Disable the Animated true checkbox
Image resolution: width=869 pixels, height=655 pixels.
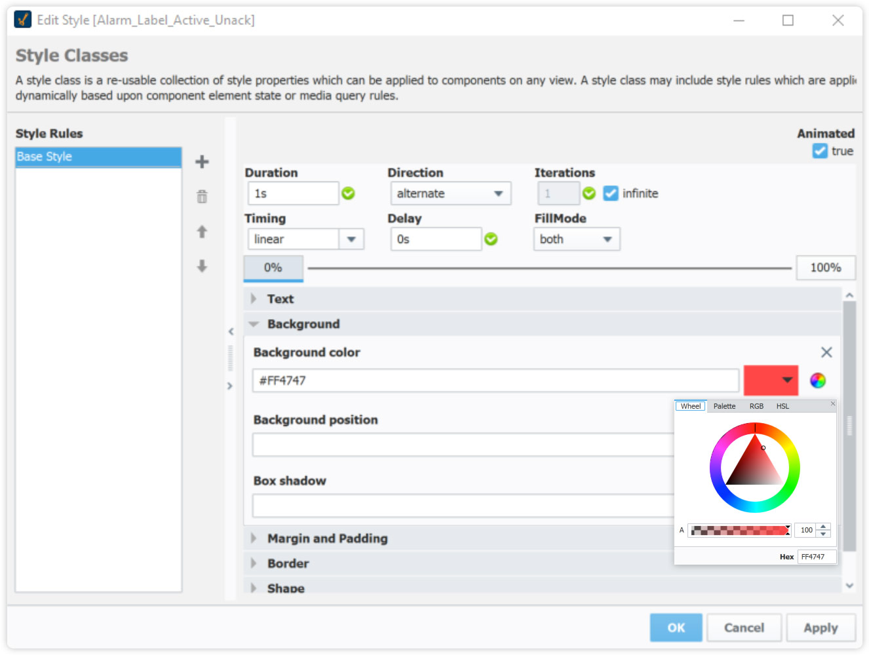tap(820, 151)
